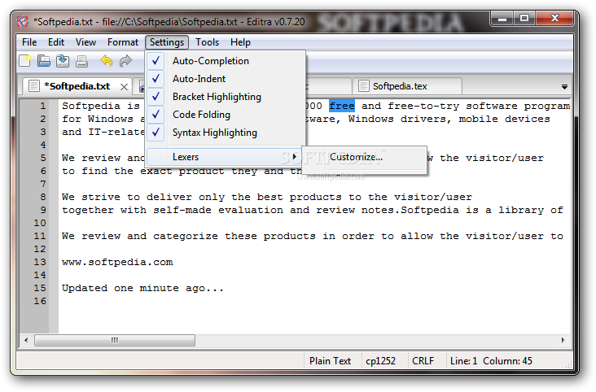Click document icon on Softpedia.tex tab
596x392 pixels.
(364, 86)
